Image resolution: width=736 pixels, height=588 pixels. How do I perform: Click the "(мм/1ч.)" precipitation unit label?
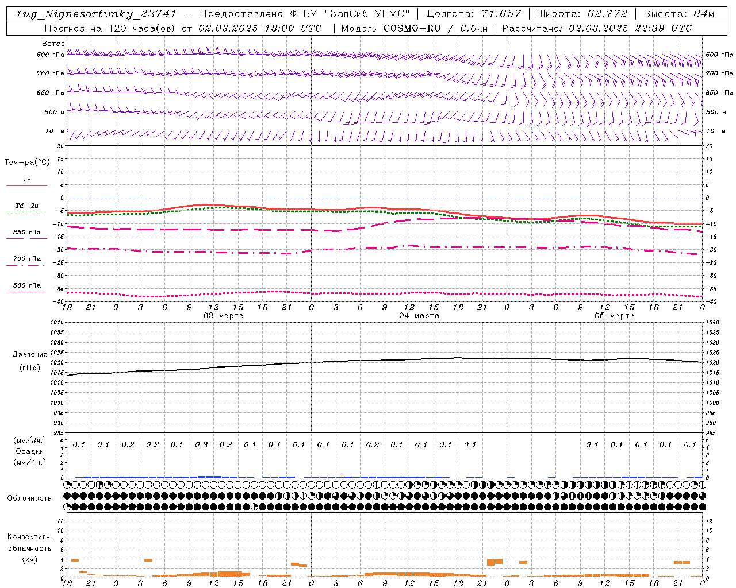coord(30,462)
